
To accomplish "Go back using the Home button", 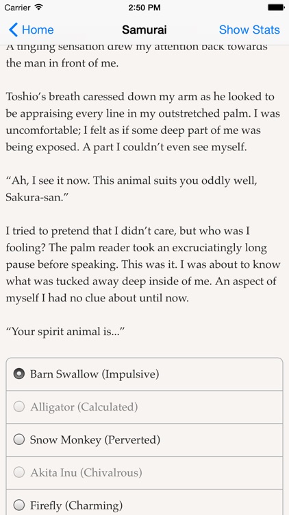I will click(31, 30).
